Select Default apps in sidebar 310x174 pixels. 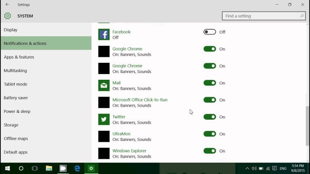pyautogui.click(x=46, y=152)
